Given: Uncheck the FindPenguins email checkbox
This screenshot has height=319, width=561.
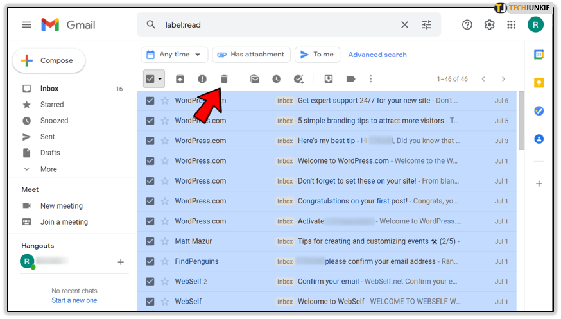Looking at the screenshot, I should pyautogui.click(x=150, y=261).
